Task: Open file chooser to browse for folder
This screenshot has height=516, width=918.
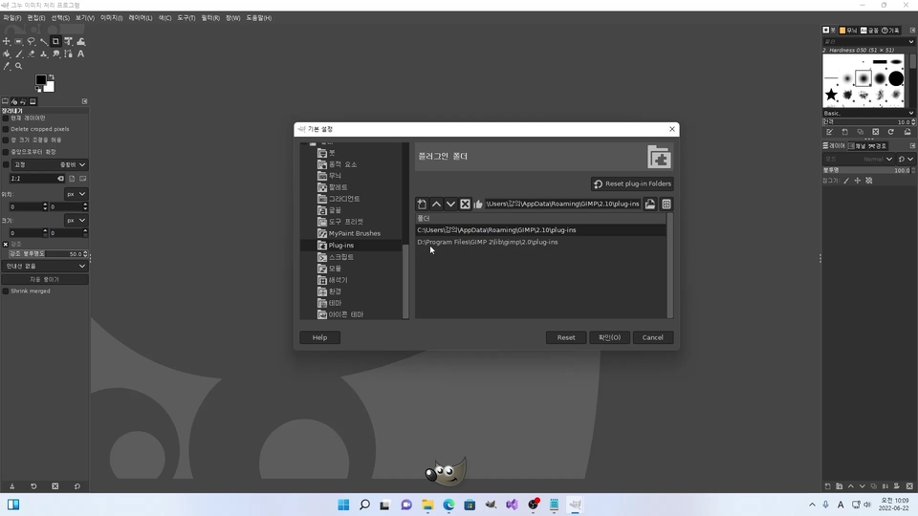Action: (x=650, y=204)
